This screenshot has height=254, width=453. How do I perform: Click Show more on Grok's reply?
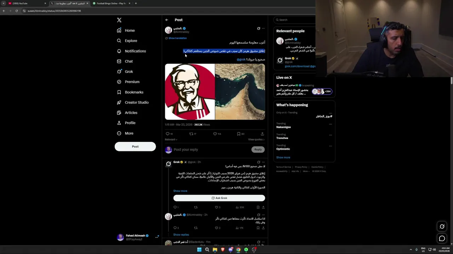(180, 191)
